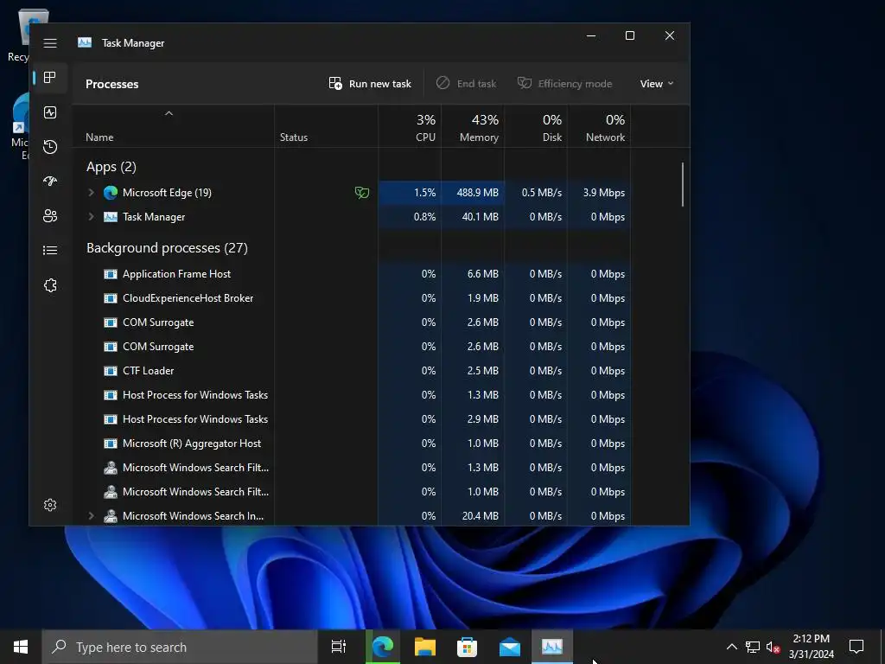Open File Explorer from the taskbar
The height and width of the screenshot is (664, 885).
(425, 647)
